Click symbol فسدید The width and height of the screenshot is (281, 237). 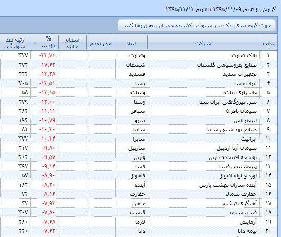click(137, 74)
